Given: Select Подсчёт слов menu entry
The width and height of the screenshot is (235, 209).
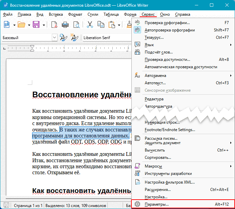Looking at the screenshot, I should (x=183, y=52).
